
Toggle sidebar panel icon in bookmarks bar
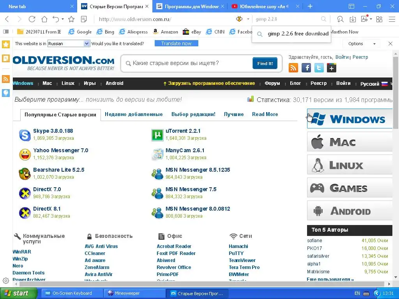point(6,32)
